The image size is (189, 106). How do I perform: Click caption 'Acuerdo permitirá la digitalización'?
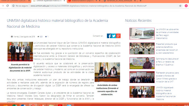20,67
